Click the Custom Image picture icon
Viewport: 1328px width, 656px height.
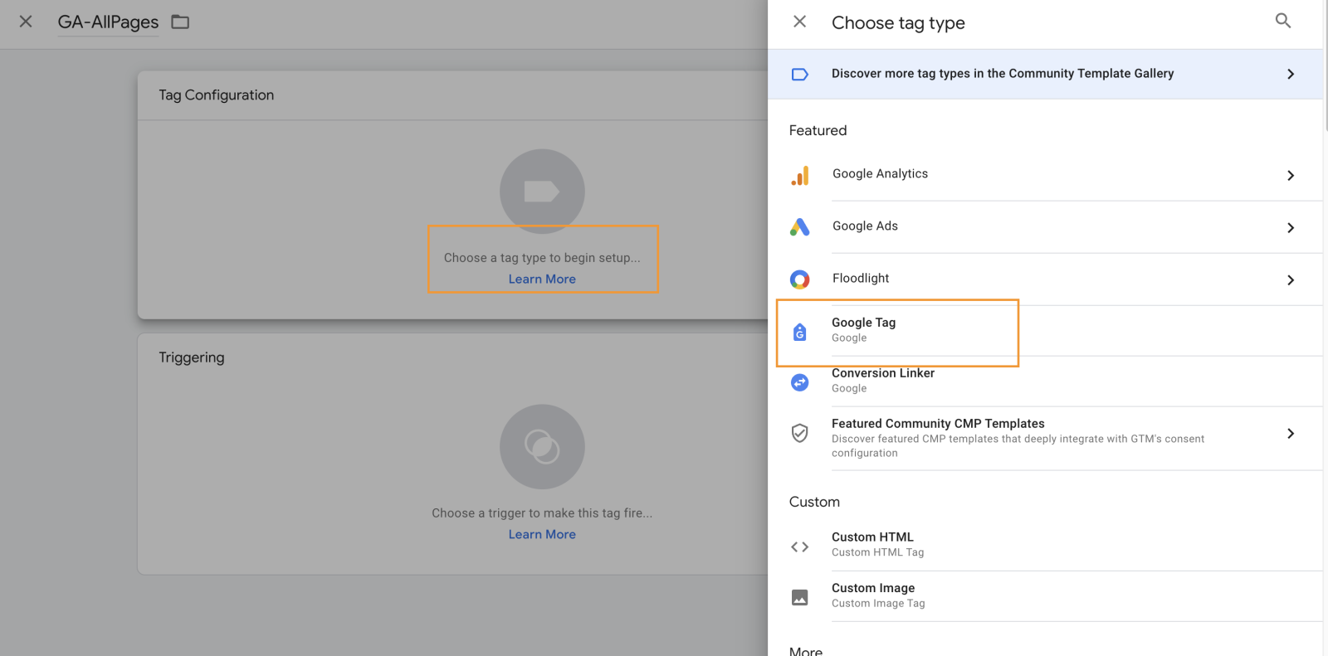point(799,597)
